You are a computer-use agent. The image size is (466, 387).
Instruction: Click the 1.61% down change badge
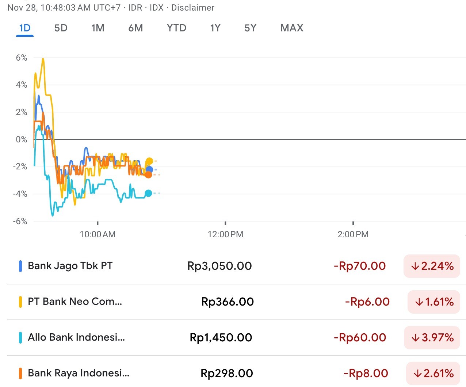pos(434,302)
